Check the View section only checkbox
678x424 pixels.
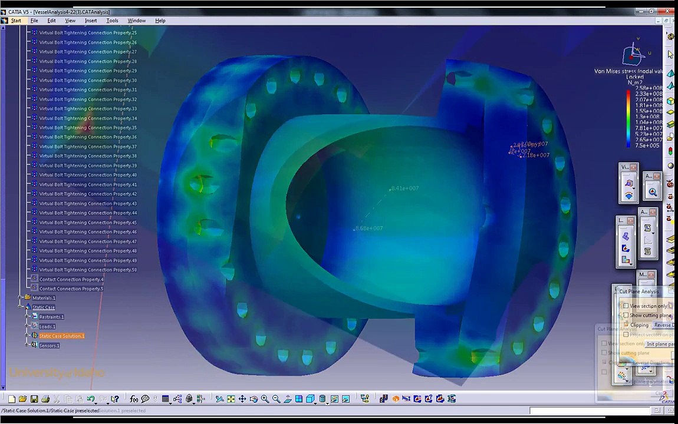coord(626,306)
